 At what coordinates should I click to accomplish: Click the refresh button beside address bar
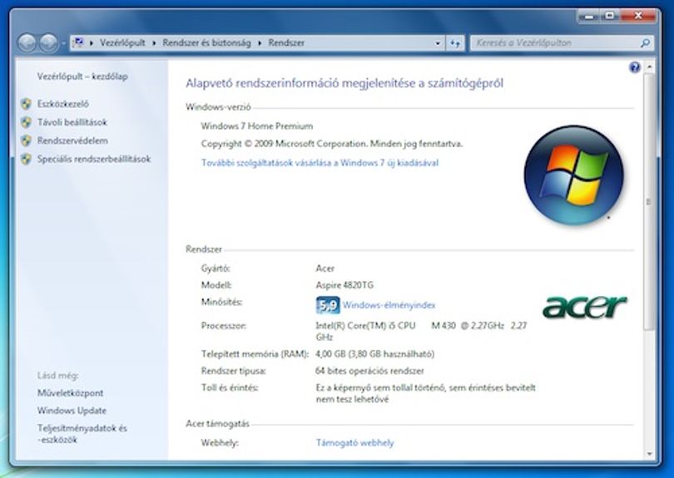455,43
